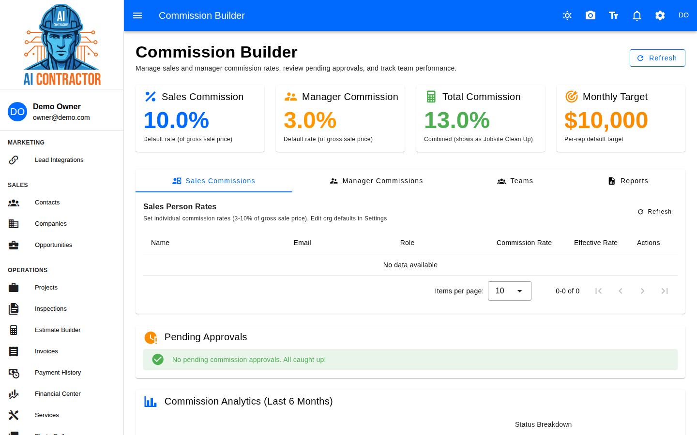Switch to the Teams tab
The height and width of the screenshot is (435, 697).
tap(515, 181)
